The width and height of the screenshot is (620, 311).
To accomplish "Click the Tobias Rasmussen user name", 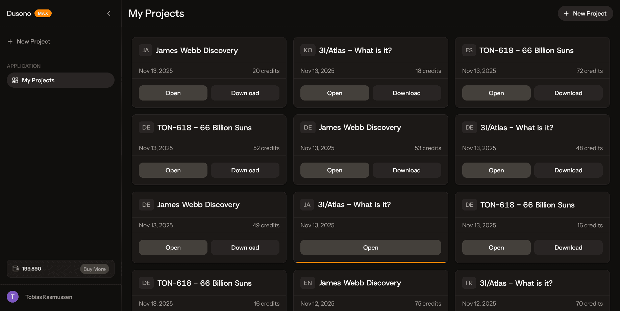I will coord(49,297).
